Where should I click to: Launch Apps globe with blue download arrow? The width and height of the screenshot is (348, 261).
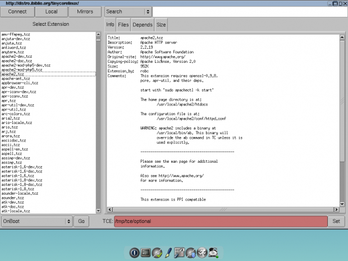click(191, 253)
